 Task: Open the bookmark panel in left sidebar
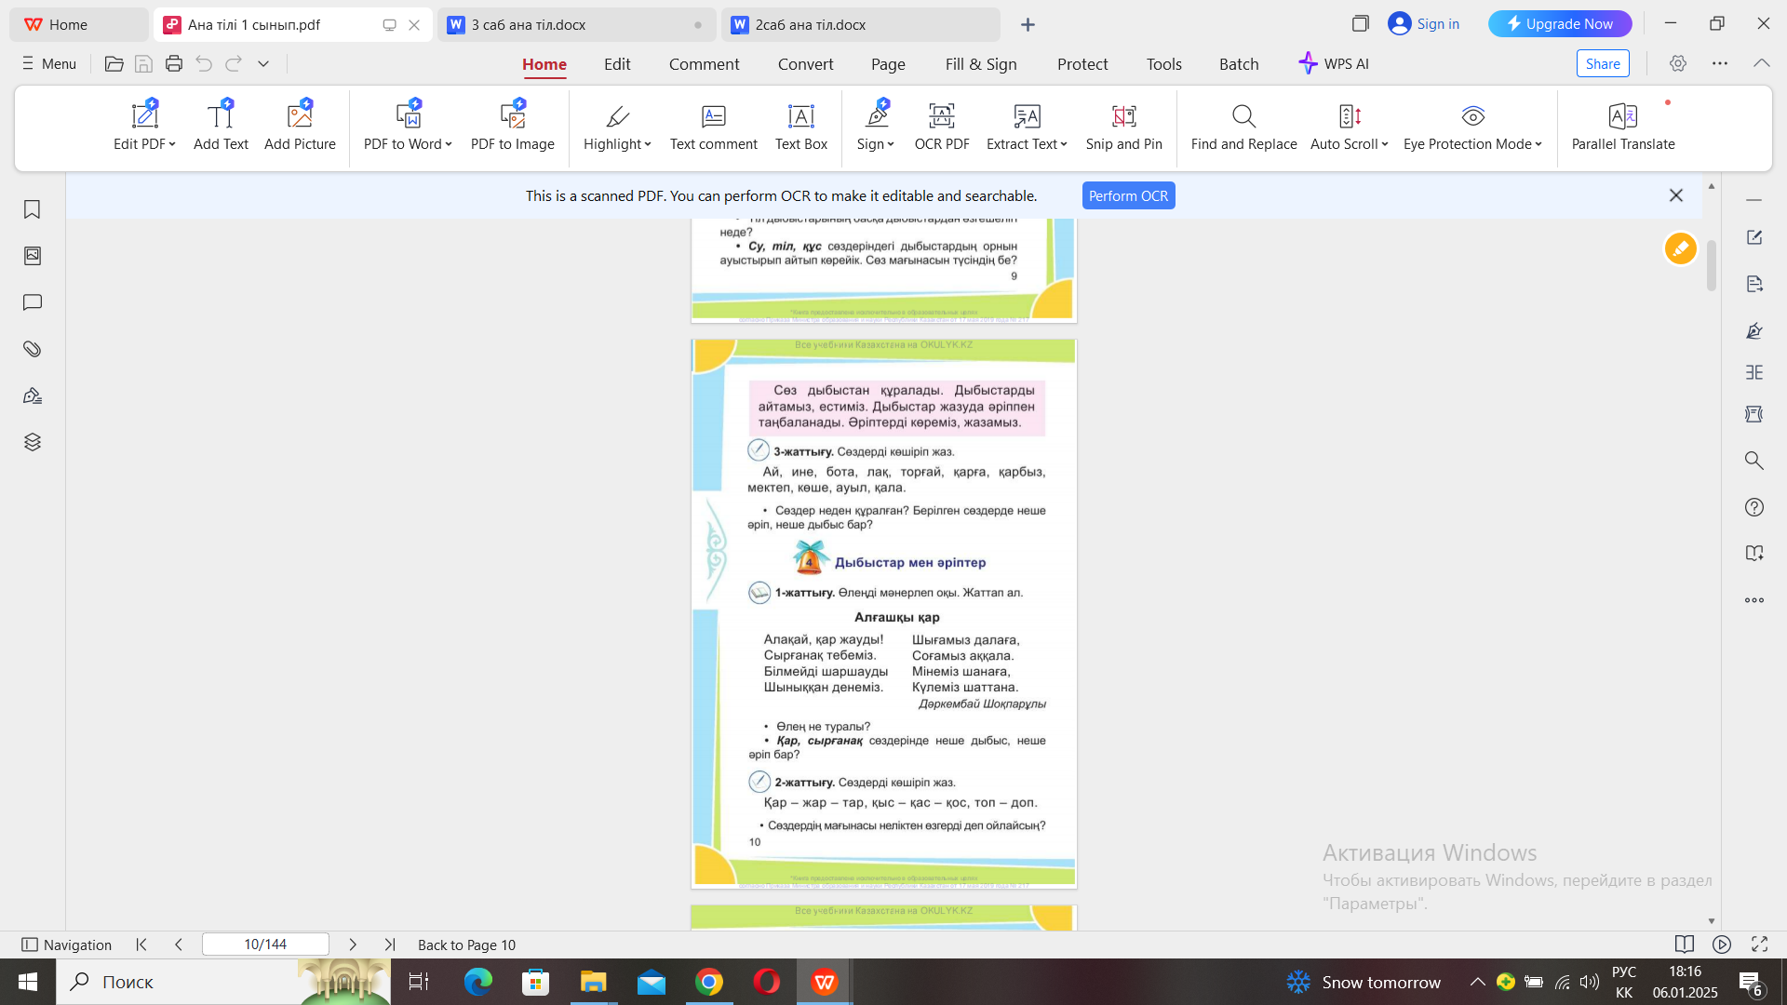click(33, 209)
